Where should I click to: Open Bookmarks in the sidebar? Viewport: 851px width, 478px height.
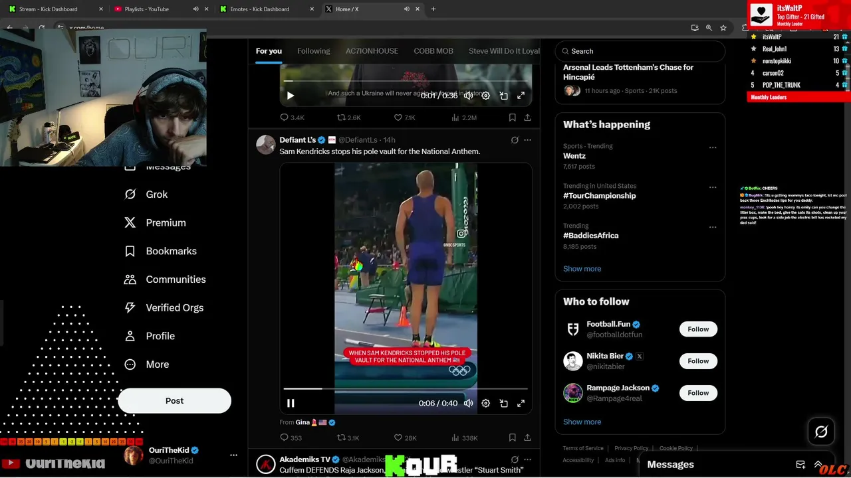(160, 251)
